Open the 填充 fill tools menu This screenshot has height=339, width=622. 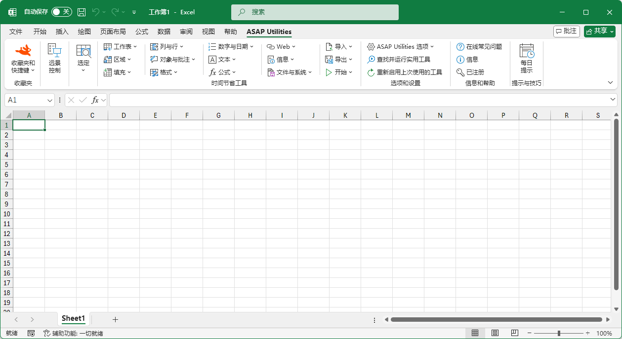(x=117, y=72)
